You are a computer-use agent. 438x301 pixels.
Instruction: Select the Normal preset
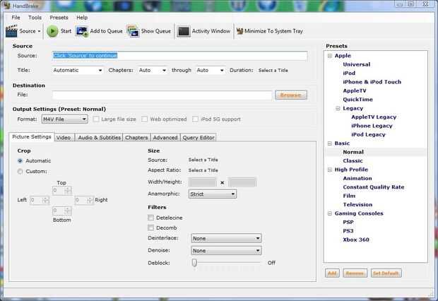353,152
